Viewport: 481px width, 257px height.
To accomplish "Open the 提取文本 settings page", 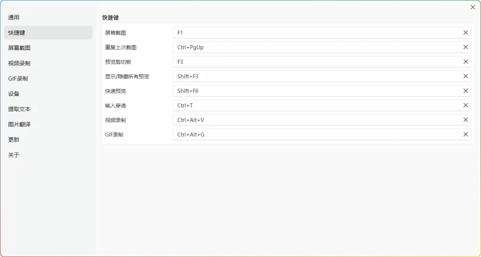I will [x=48, y=109].
